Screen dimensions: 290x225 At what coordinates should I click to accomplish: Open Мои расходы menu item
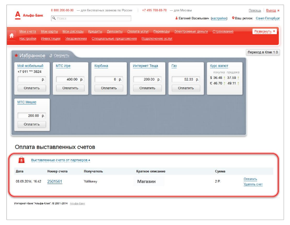73,31
